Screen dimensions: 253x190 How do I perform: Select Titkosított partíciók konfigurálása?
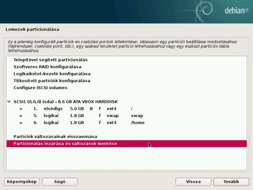click(126, 81)
